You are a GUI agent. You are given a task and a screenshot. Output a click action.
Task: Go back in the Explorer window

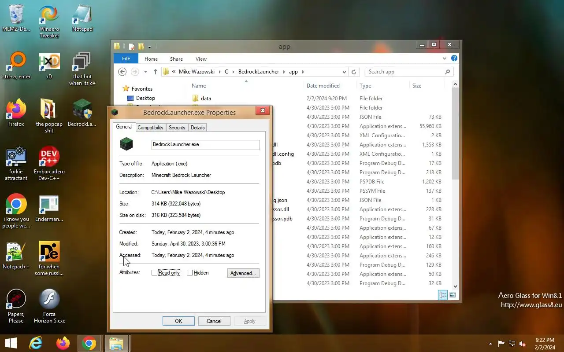tap(122, 72)
